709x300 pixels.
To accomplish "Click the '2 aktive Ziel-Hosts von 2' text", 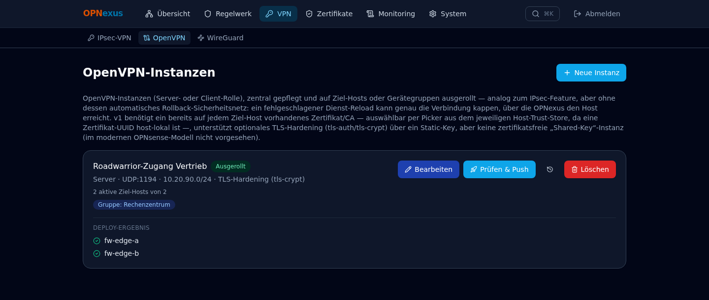I will pos(130,192).
